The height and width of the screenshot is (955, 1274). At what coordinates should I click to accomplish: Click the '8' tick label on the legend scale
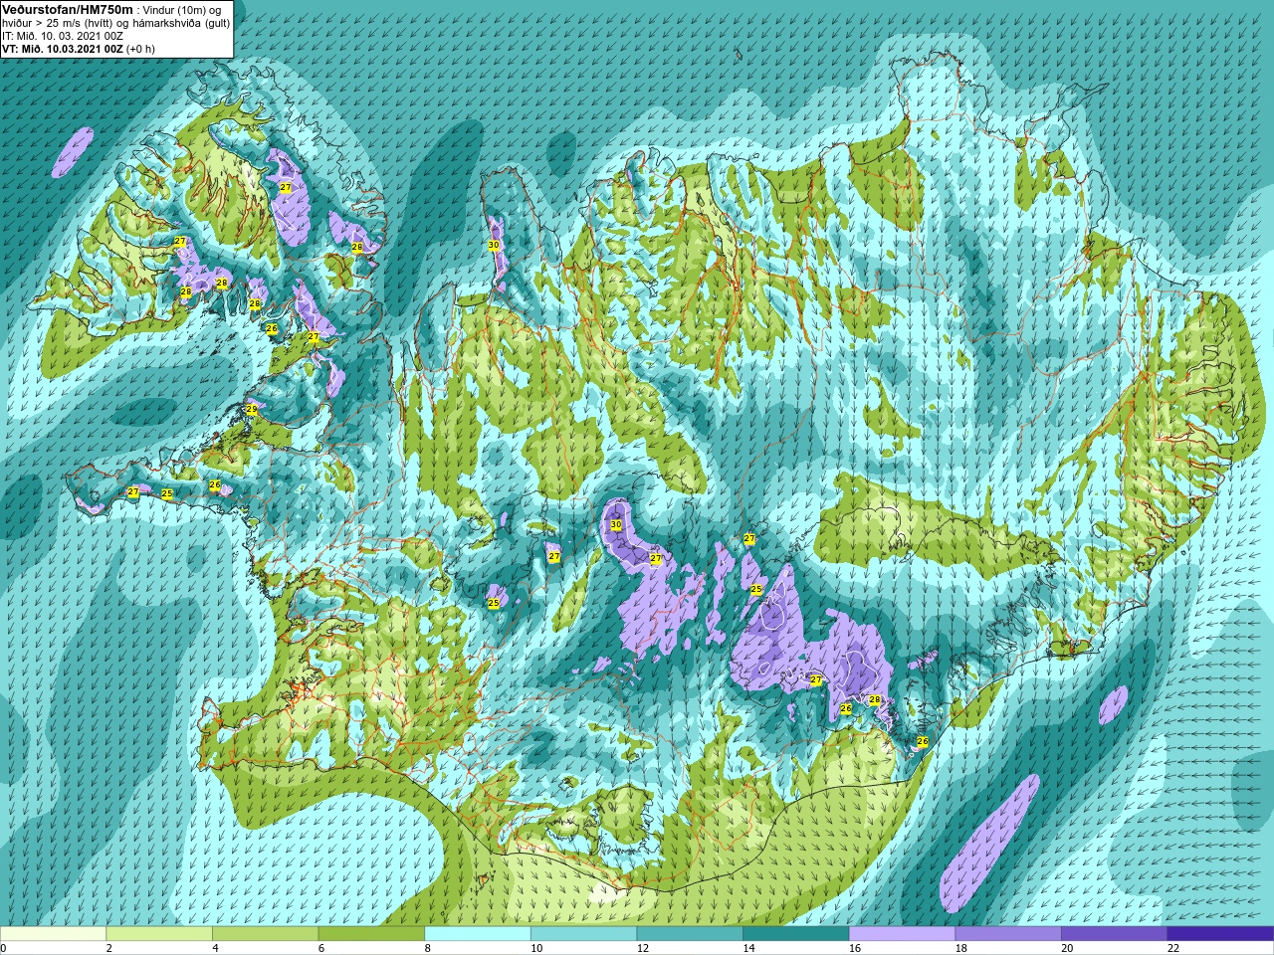428,948
